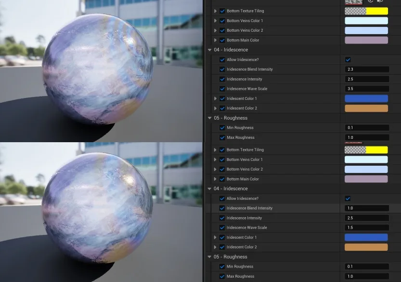This screenshot has height=282, width=401.
Task: Click upper panel's Min Roughness 0.1 field
Action: coord(367,128)
